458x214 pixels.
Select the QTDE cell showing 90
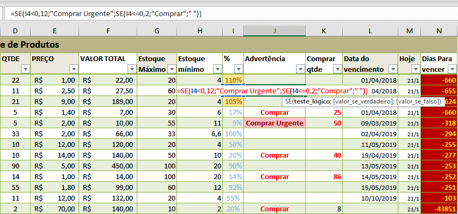point(15,166)
